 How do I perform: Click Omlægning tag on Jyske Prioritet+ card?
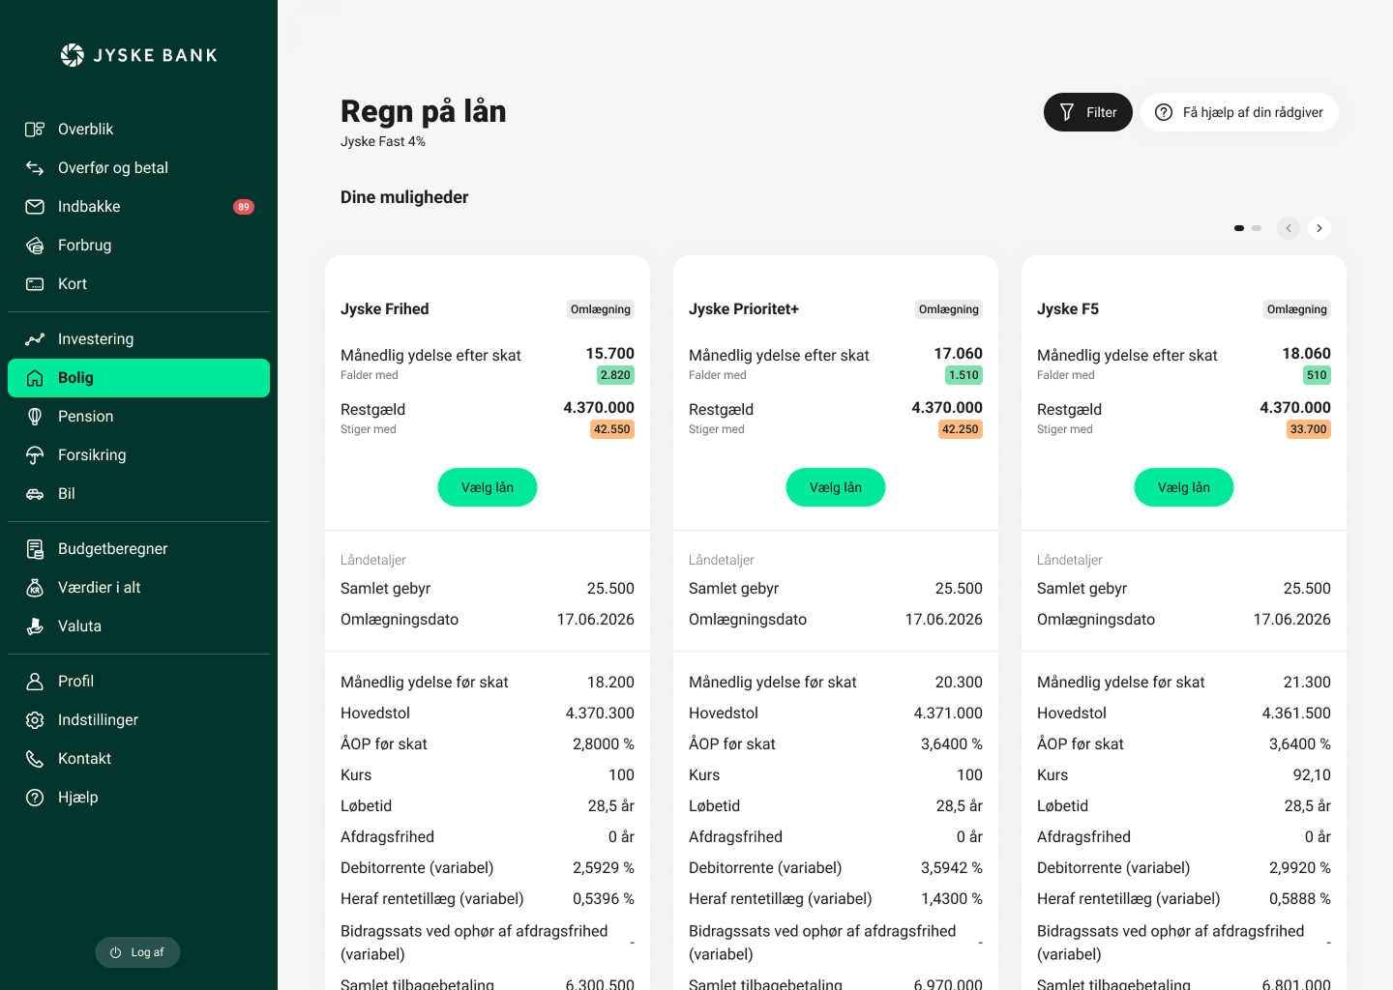pos(949,309)
